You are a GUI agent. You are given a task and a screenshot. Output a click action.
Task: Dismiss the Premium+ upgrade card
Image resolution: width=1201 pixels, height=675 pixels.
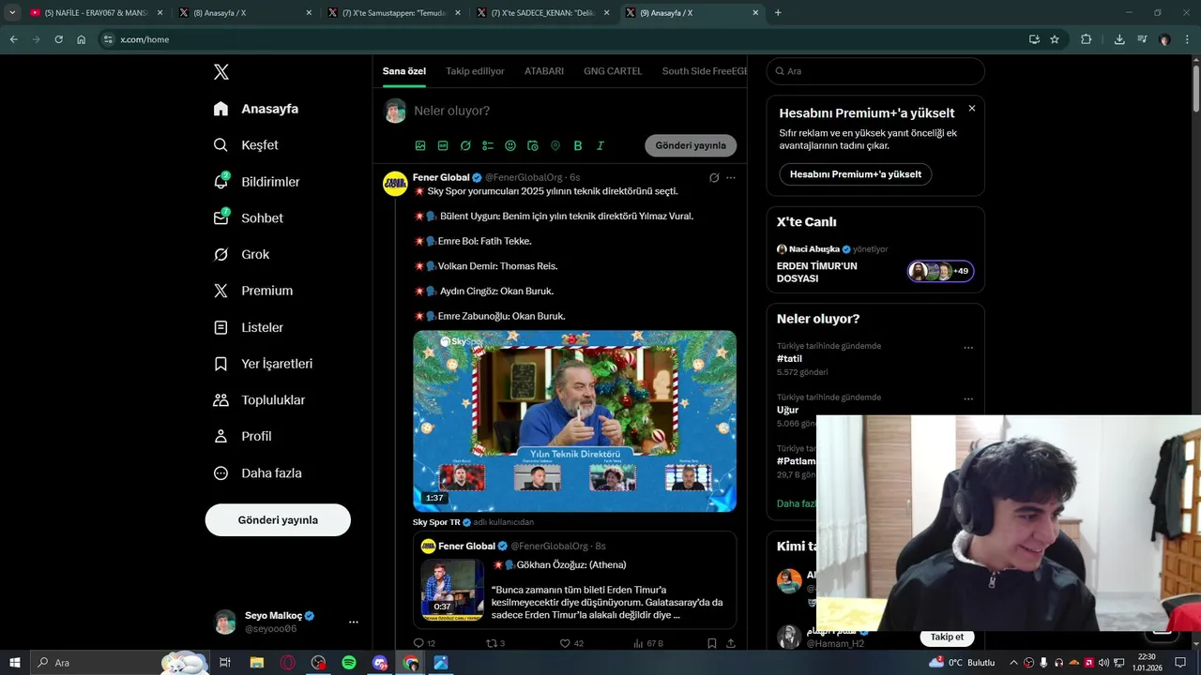click(x=971, y=109)
